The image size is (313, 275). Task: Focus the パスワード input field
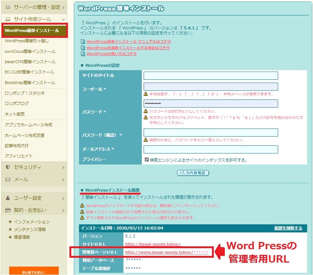pos(211,104)
